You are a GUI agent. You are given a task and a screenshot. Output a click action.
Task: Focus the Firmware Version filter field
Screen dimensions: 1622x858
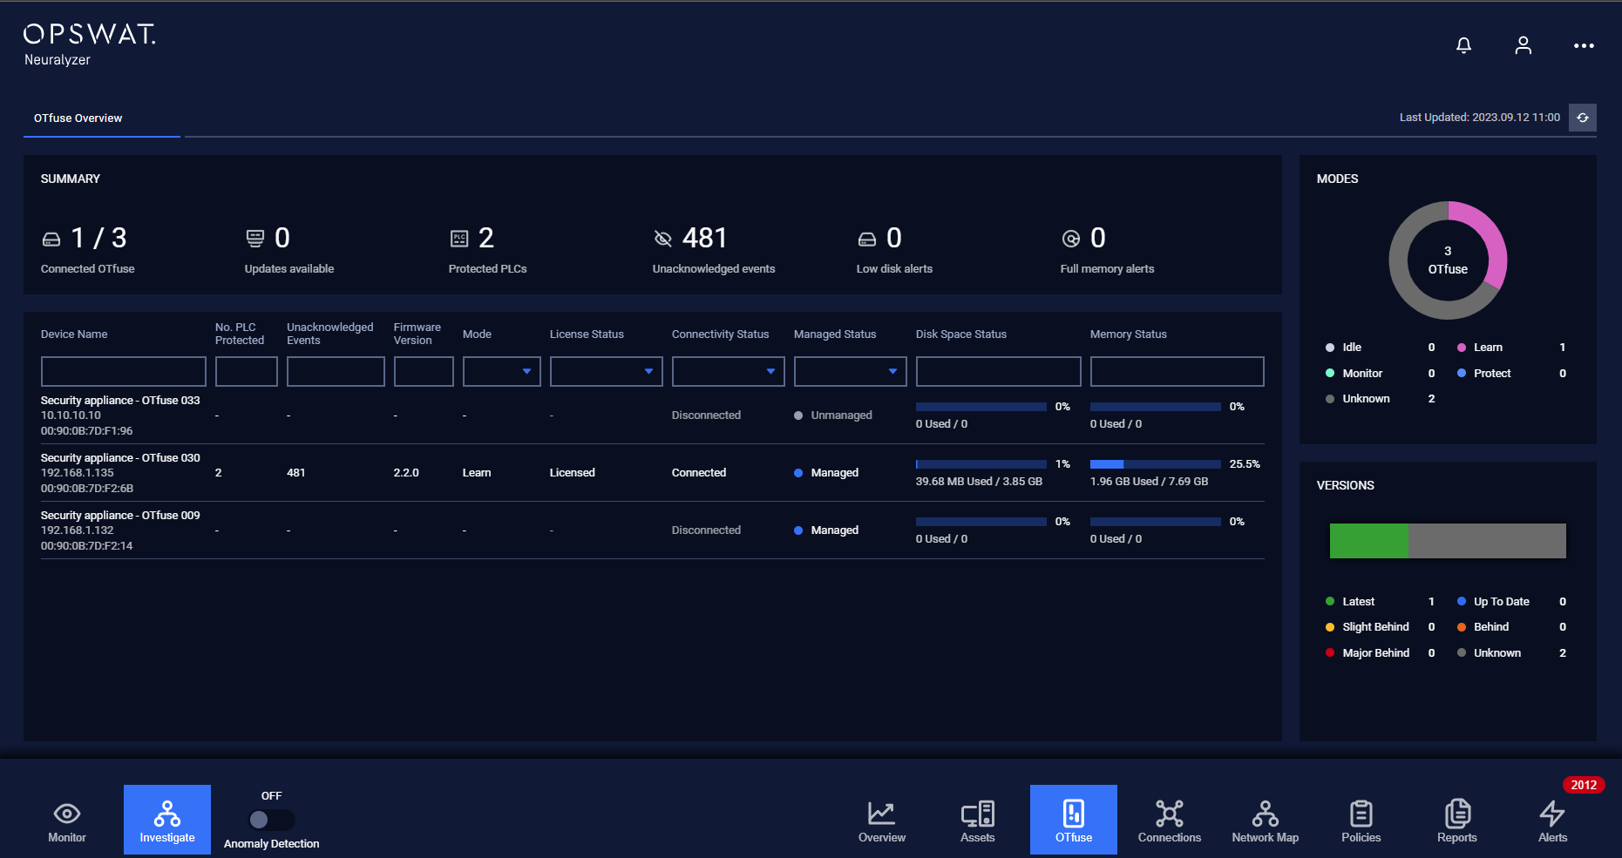[424, 371]
